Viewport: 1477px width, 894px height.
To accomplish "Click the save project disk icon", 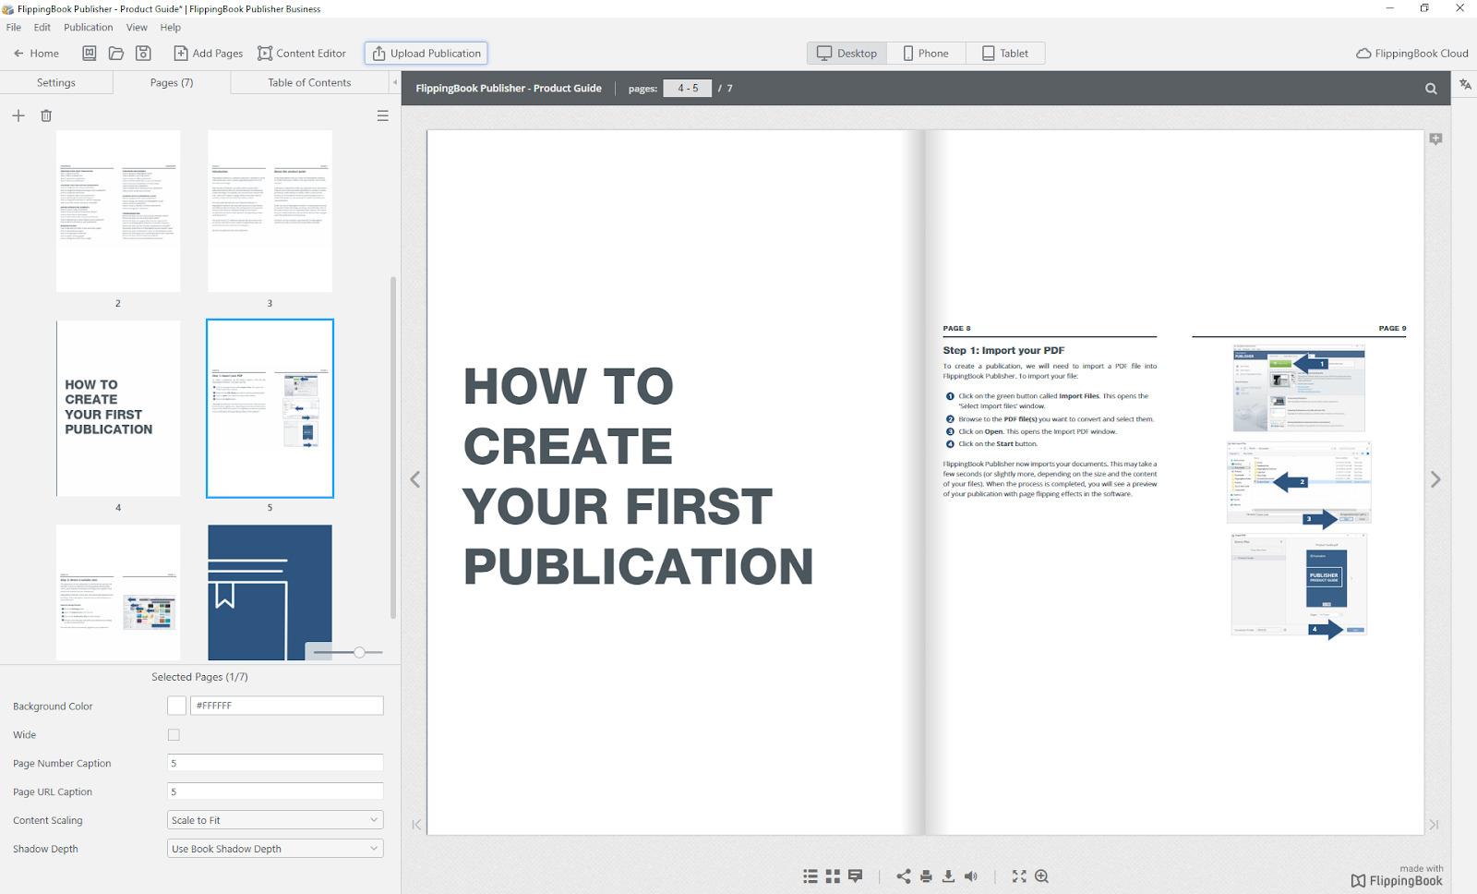I will 143,54.
